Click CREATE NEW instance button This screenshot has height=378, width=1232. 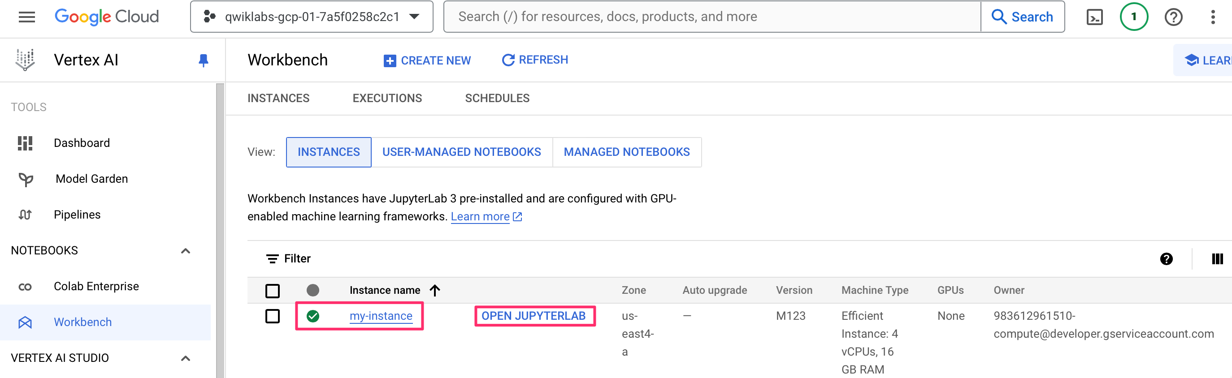(427, 61)
